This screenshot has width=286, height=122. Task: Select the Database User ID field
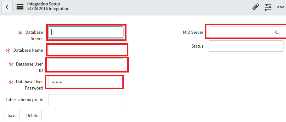pos(86,64)
